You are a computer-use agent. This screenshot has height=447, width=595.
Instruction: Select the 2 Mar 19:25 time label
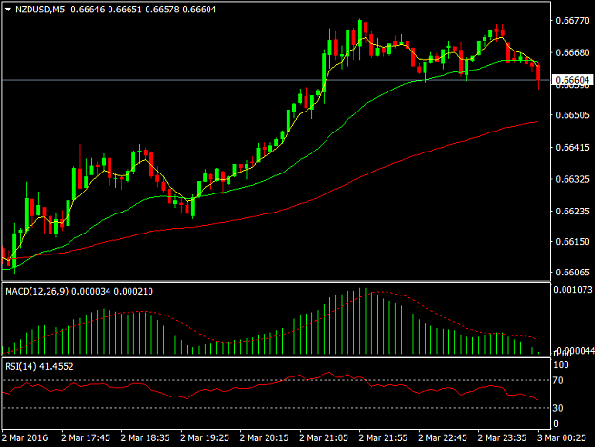tap(205, 437)
